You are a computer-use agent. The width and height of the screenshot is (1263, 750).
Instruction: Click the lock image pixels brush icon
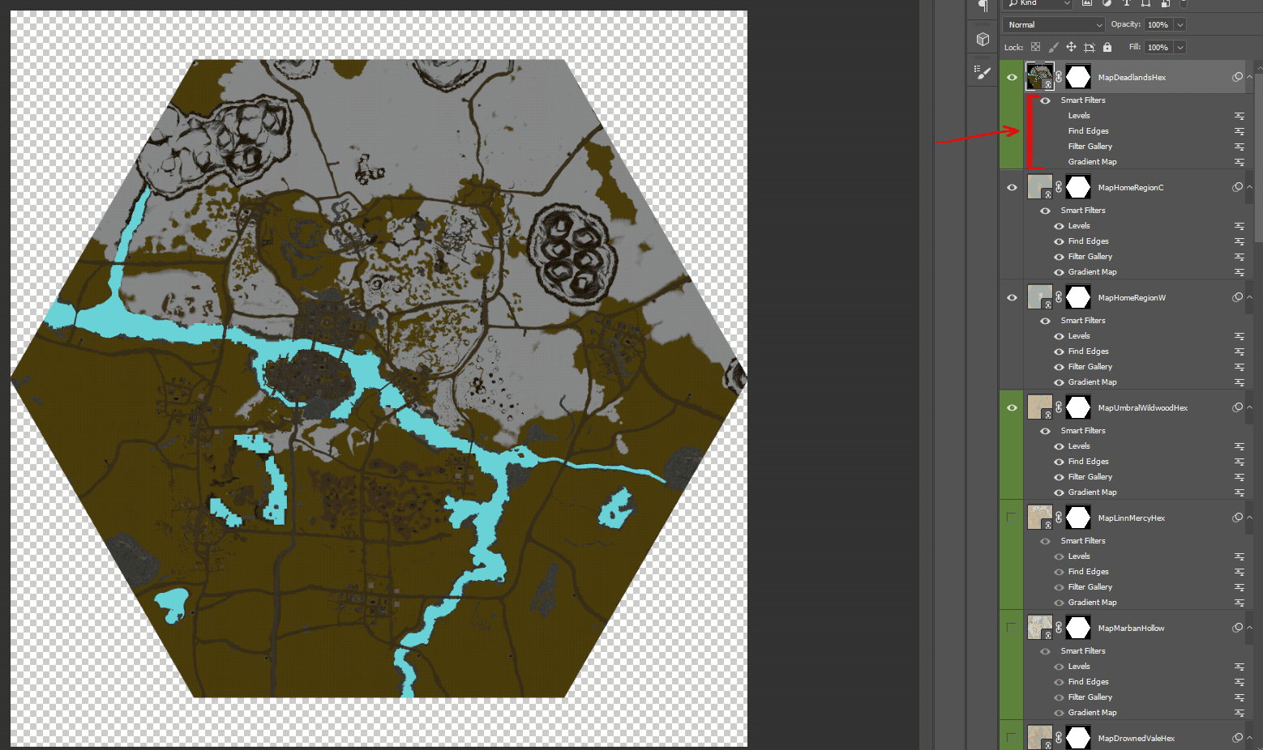[x=1053, y=47]
